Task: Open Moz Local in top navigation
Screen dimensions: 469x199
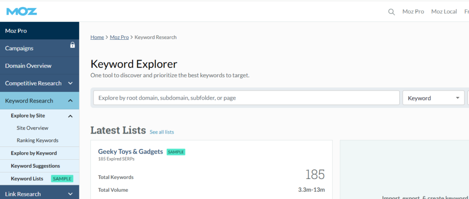Action: tap(444, 11)
